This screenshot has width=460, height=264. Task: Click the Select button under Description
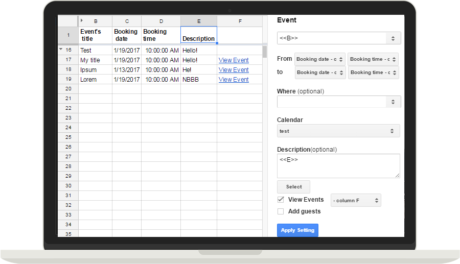click(x=293, y=187)
